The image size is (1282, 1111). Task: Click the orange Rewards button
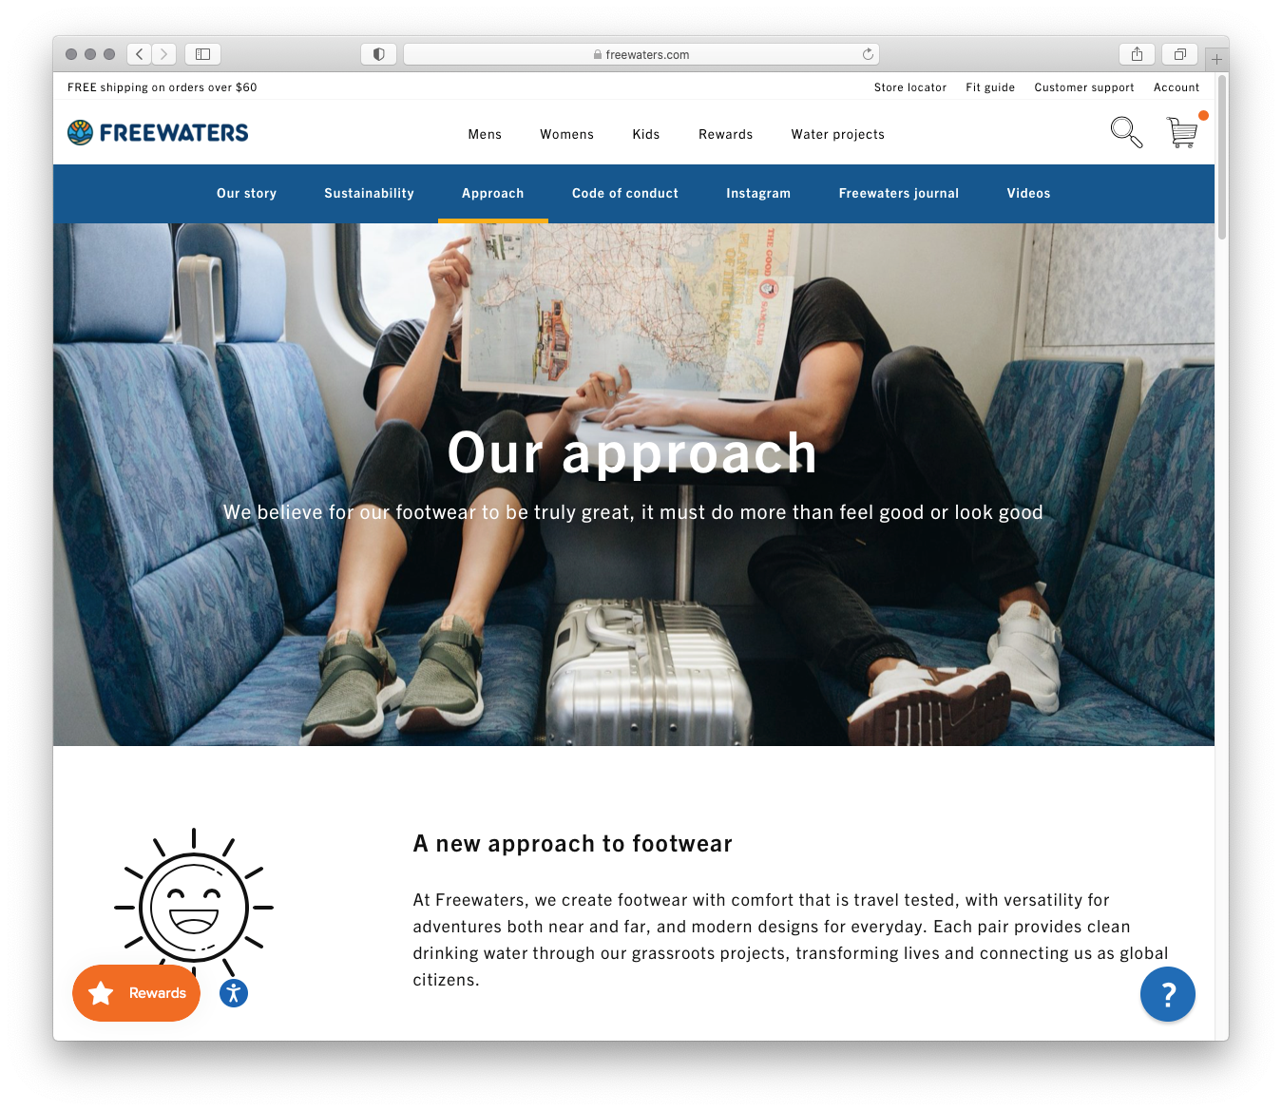(137, 993)
